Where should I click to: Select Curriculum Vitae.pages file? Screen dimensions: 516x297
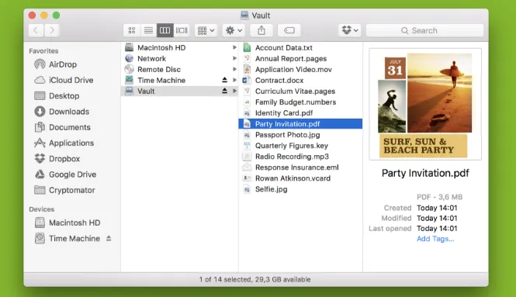click(300, 91)
